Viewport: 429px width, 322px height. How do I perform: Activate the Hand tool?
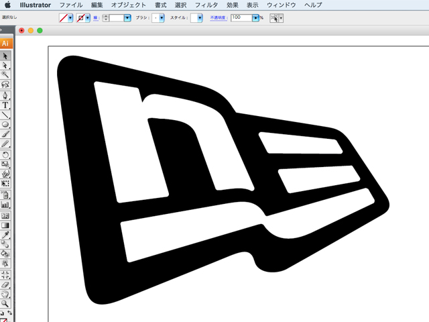pyautogui.click(x=5, y=294)
